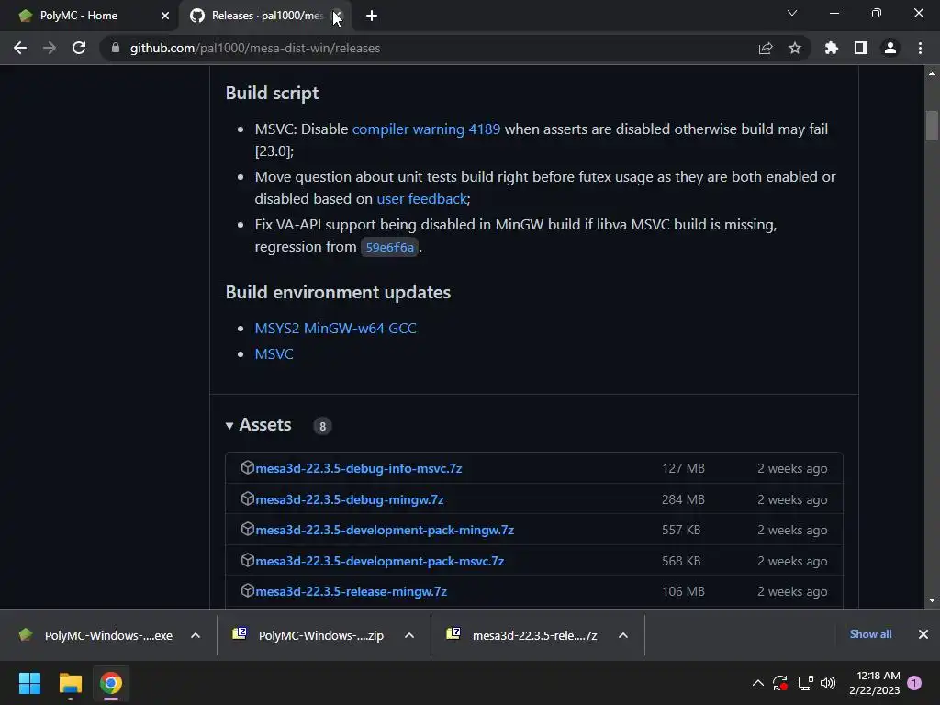This screenshot has width=940, height=705.
Task: Click page scrollbar down arrow
Action: pos(932,600)
